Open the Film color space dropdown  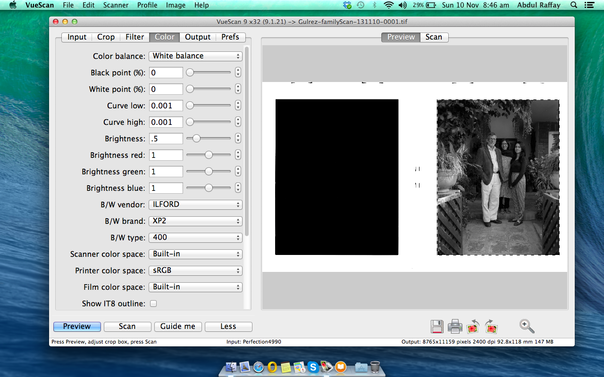[196, 287]
